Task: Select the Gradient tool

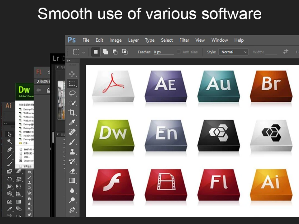Action: pyautogui.click(x=72, y=180)
